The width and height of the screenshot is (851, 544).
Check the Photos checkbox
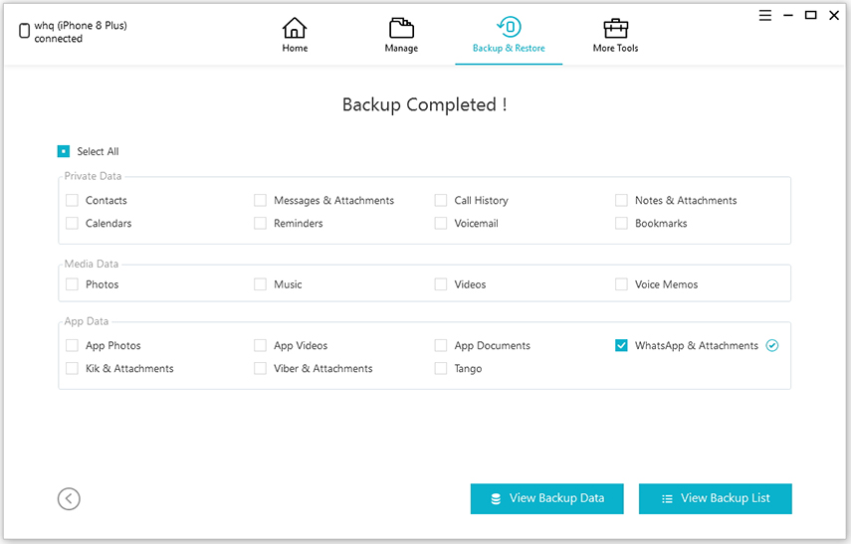pyautogui.click(x=72, y=284)
